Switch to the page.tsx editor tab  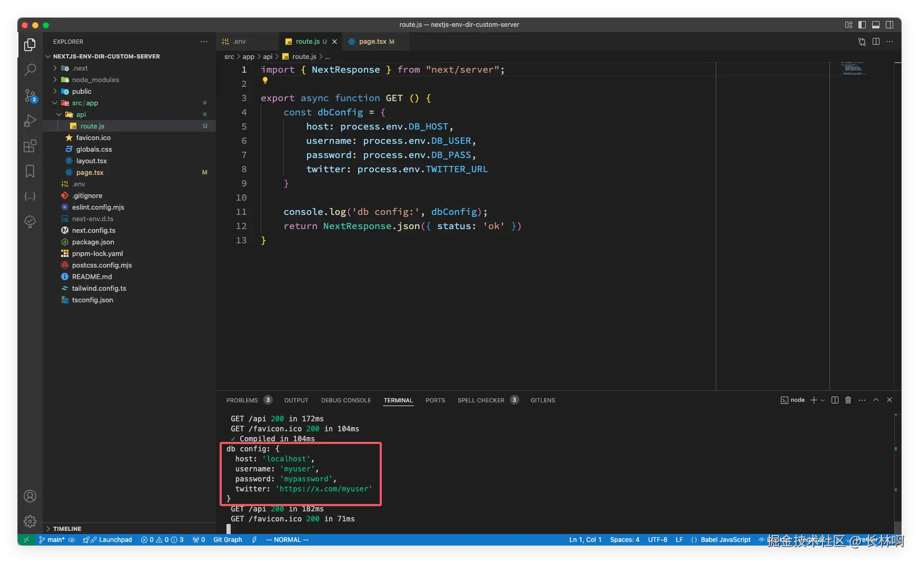click(372, 42)
